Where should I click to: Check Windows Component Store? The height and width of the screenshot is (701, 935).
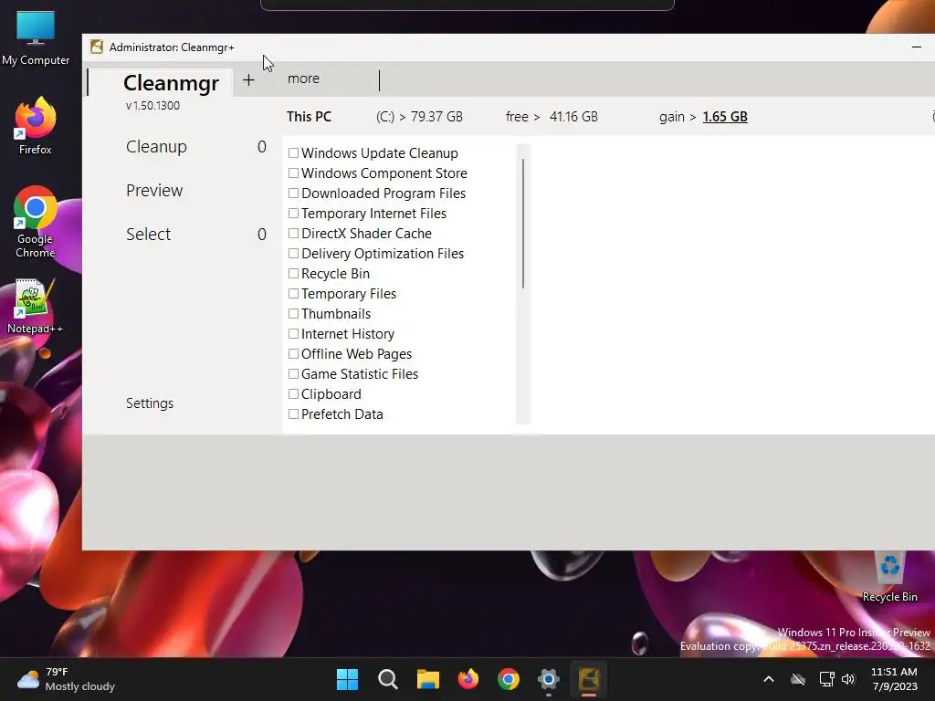point(293,173)
